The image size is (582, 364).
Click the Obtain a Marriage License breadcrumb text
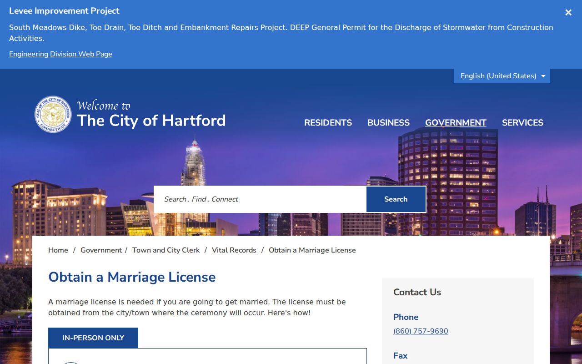(x=312, y=250)
